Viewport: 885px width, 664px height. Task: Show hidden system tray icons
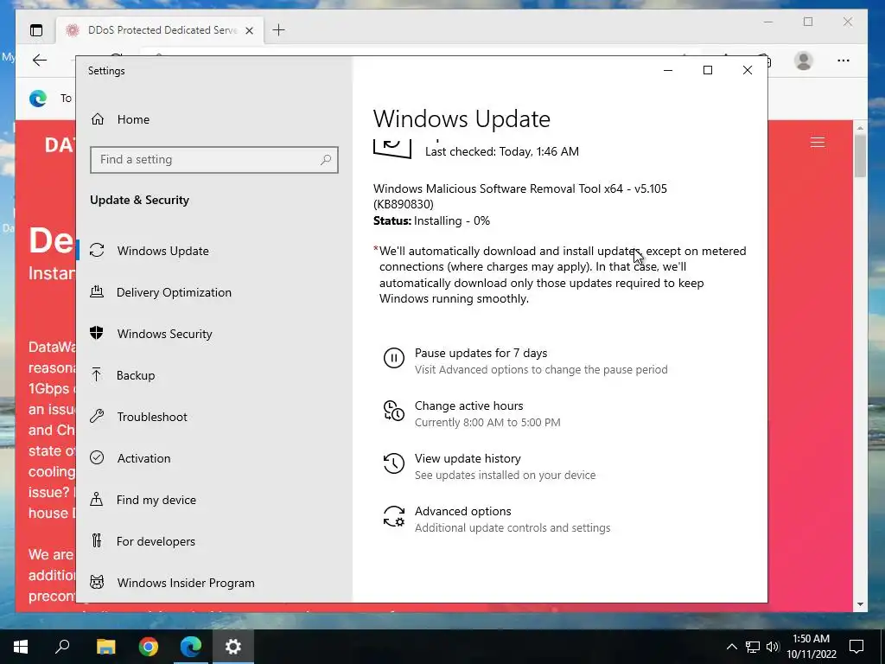coord(731,647)
